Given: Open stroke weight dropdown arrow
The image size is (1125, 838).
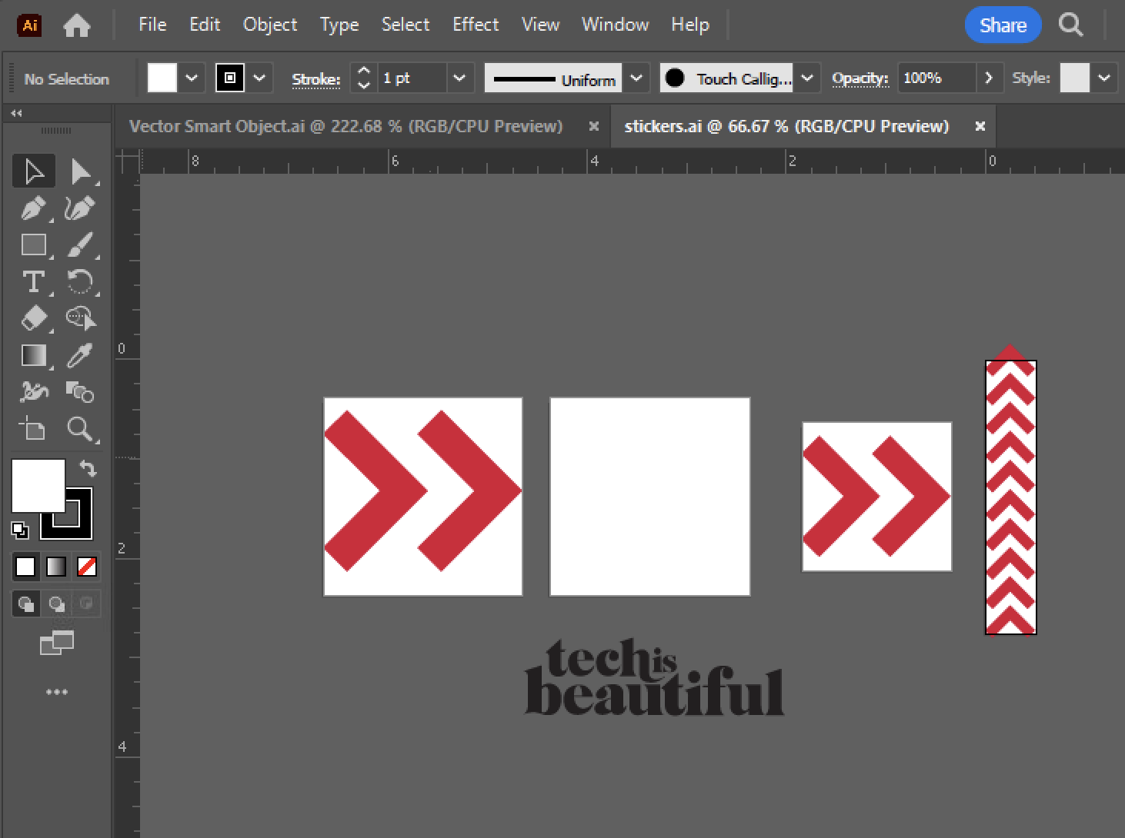Looking at the screenshot, I should click(x=459, y=78).
